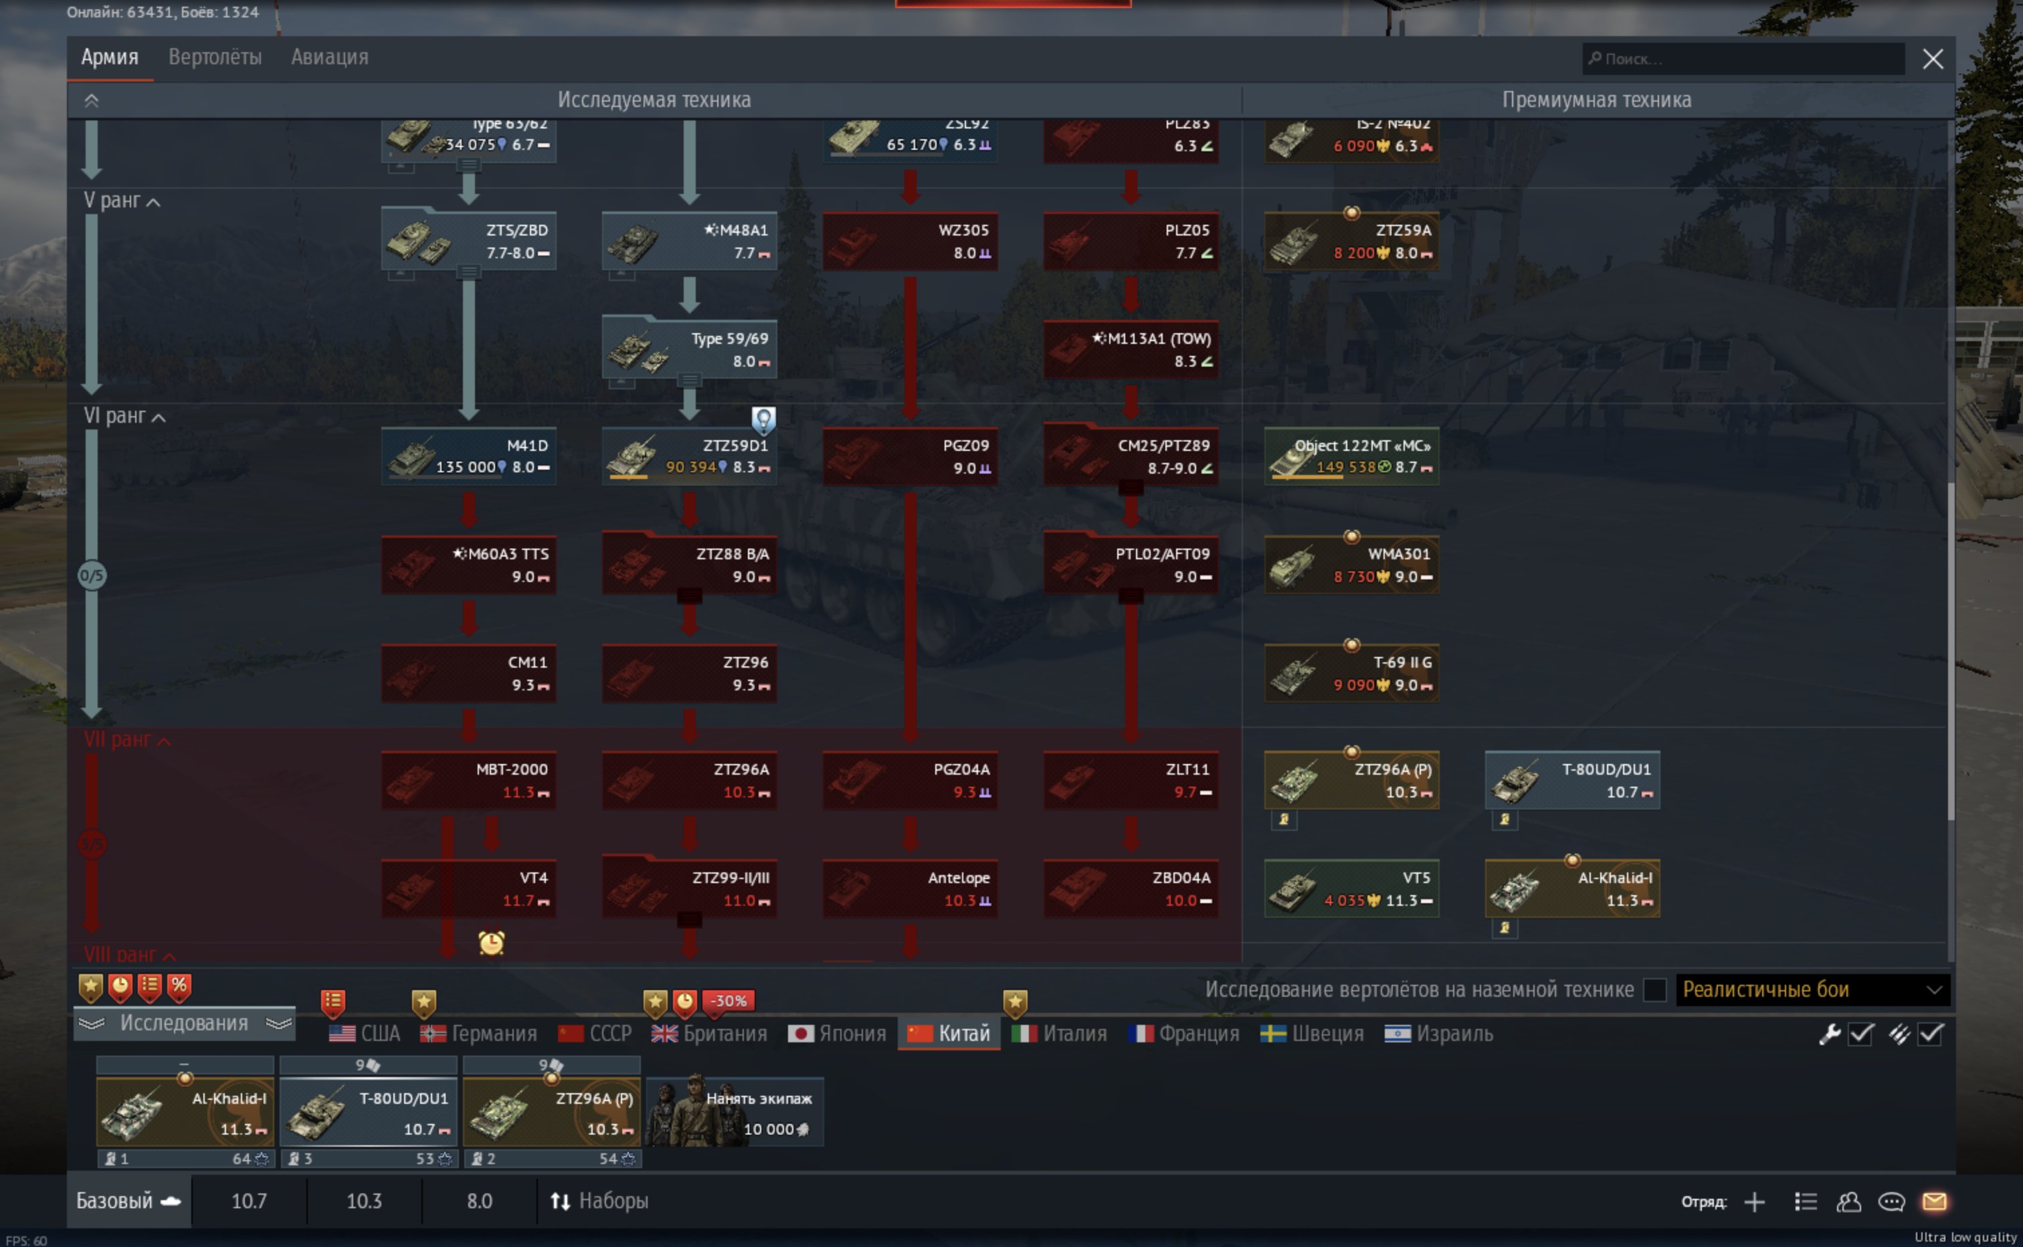Toggle the auto-refill ammunition checkbox
Viewport: 2023px width, 1247px height.
pyautogui.click(x=1931, y=1034)
